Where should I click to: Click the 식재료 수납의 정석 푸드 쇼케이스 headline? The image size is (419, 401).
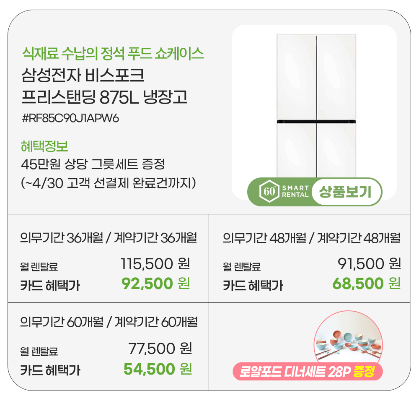(x=113, y=54)
